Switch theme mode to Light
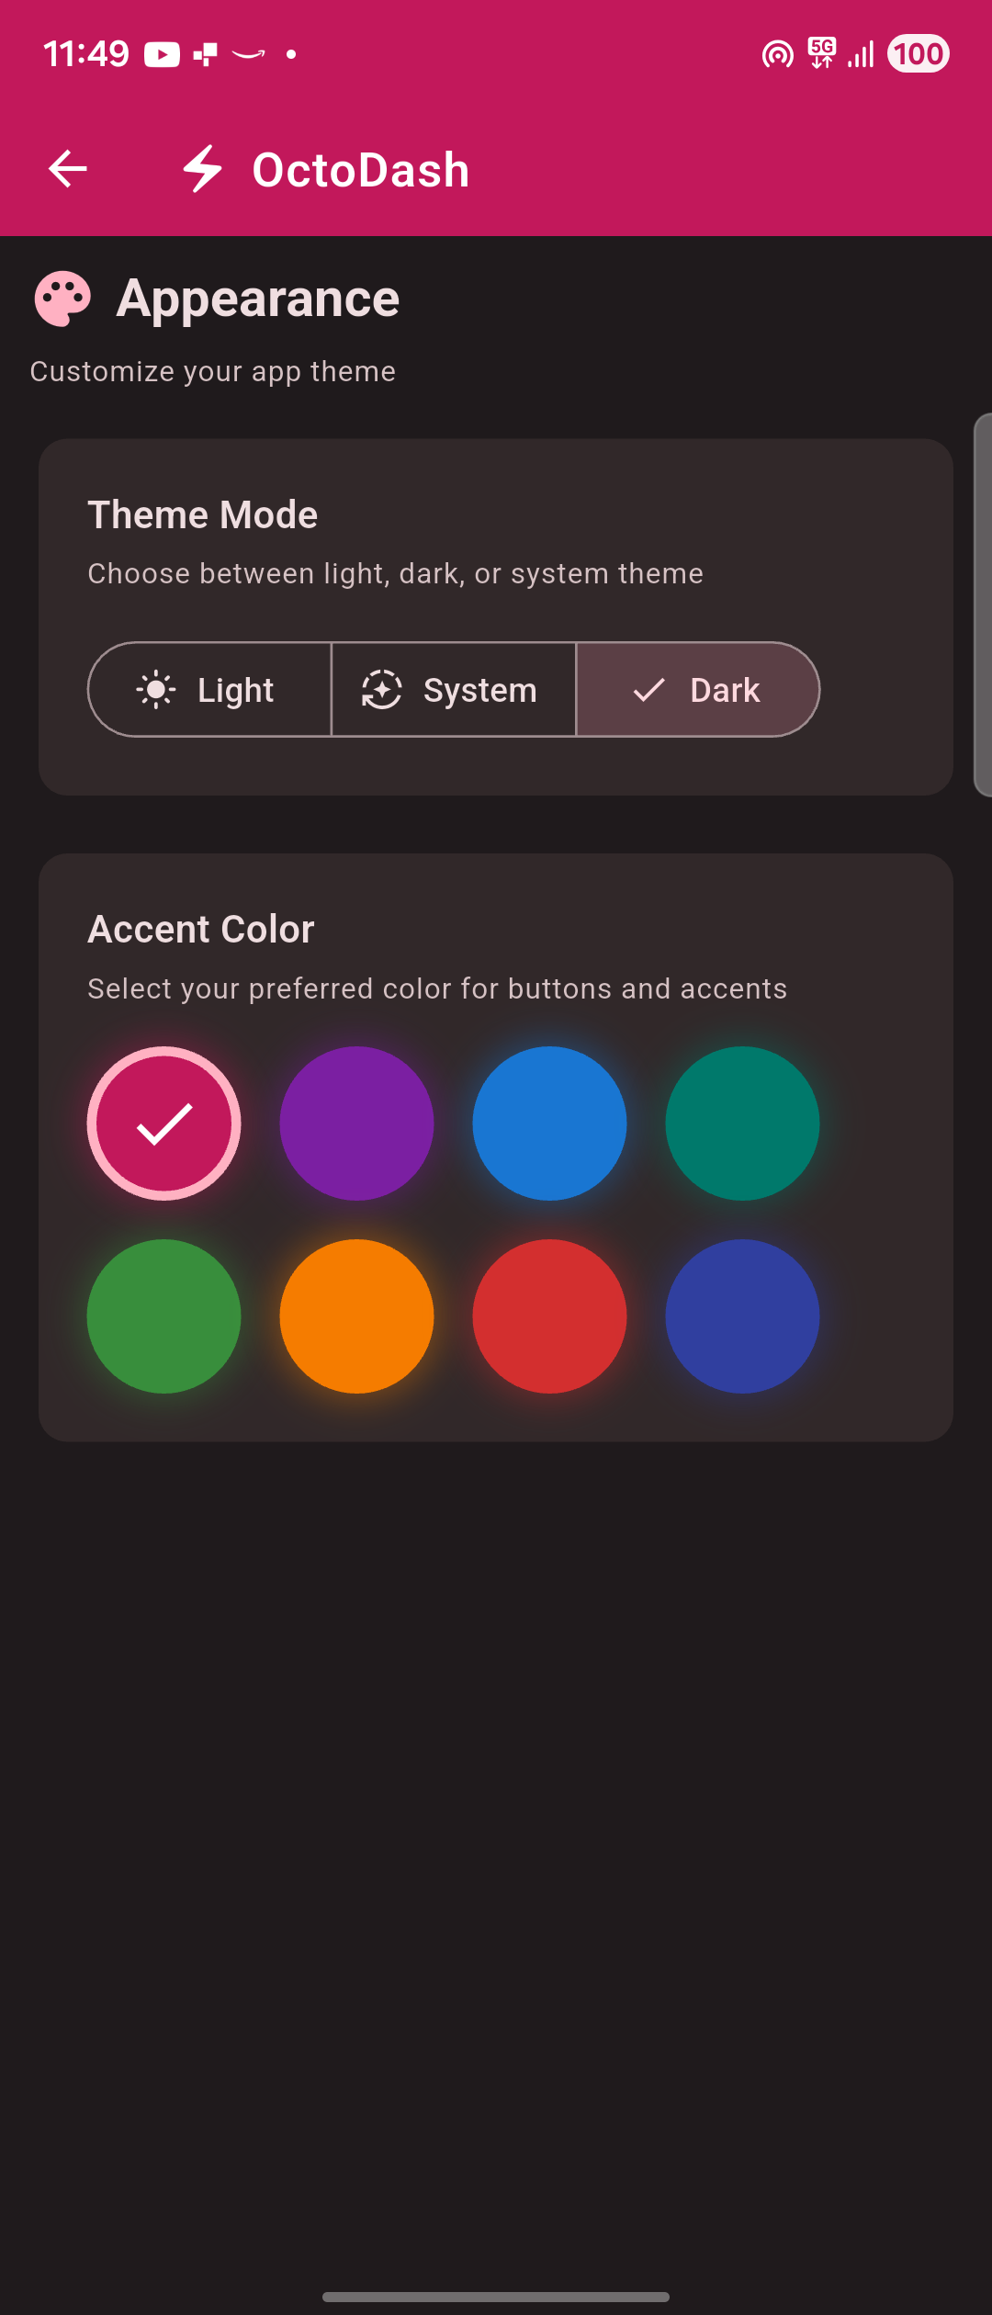992x2315 pixels. [209, 690]
